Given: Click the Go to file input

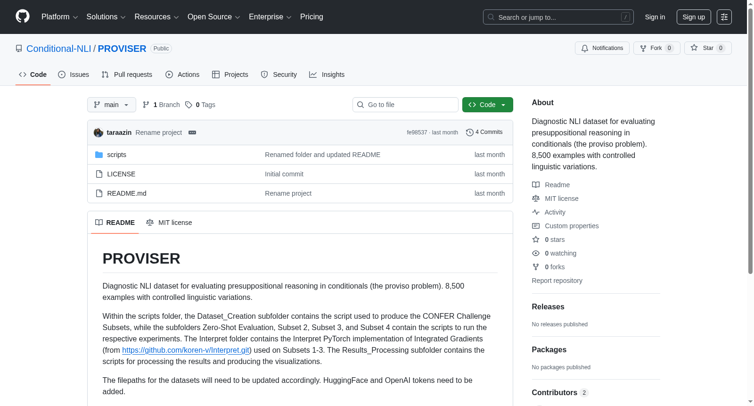Looking at the screenshot, I should click(405, 105).
